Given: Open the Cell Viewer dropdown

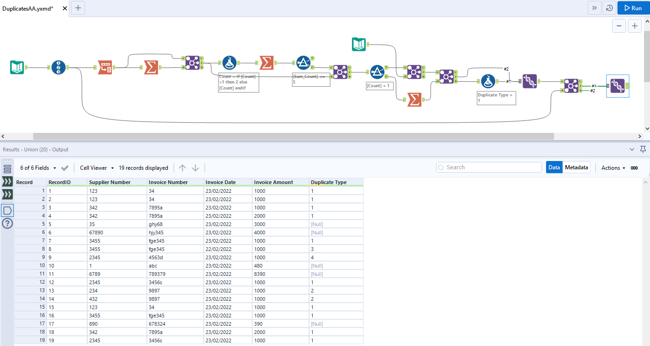Looking at the screenshot, I should coord(96,168).
